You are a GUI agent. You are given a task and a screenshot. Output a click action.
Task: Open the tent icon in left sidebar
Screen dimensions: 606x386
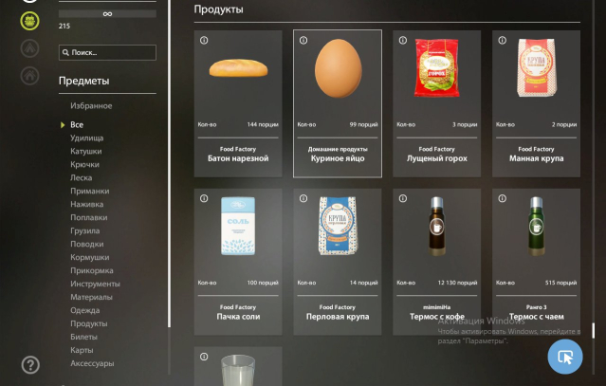tap(29, 48)
